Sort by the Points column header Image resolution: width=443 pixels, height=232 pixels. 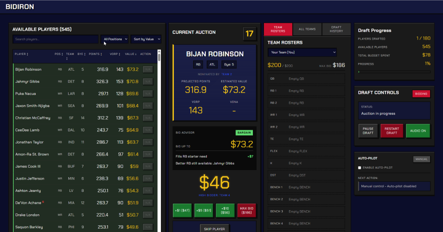click(96, 54)
